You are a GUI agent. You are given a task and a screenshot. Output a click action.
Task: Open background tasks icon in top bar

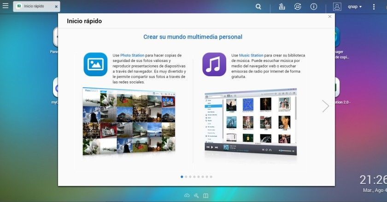282,7
